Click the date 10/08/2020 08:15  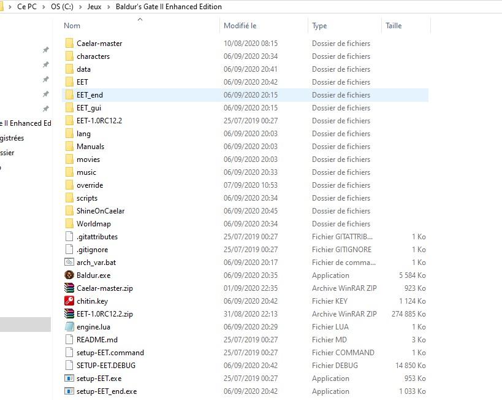pos(250,44)
